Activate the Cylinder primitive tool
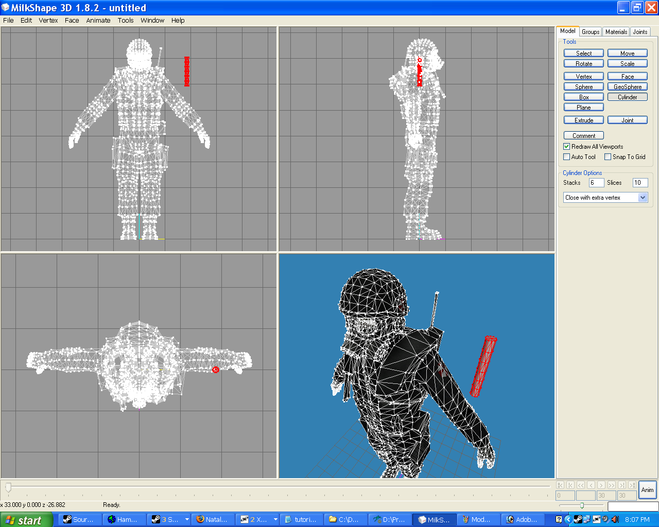Image resolution: width=659 pixels, height=527 pixels. (x=627, y=97)
